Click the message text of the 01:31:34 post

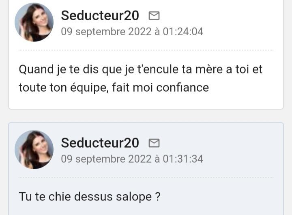[89, 197]
